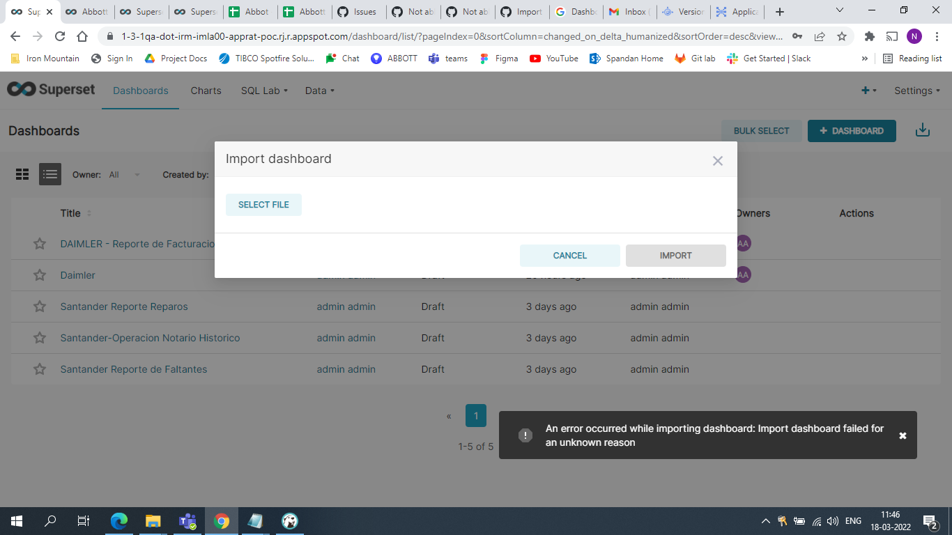Open the TIBCO Spotfire bookmark
952x535 pixels.
point(266,59)
